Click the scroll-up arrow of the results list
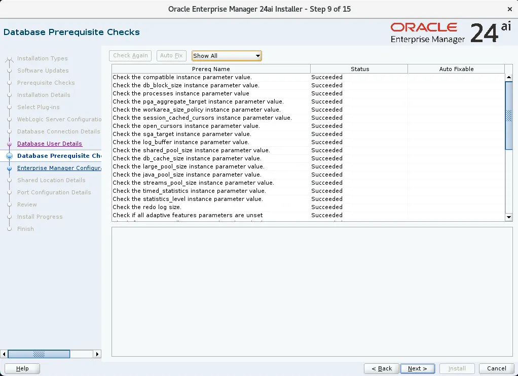Image resolution: width=518 pixels, height=376 pixels. point(509,76)
